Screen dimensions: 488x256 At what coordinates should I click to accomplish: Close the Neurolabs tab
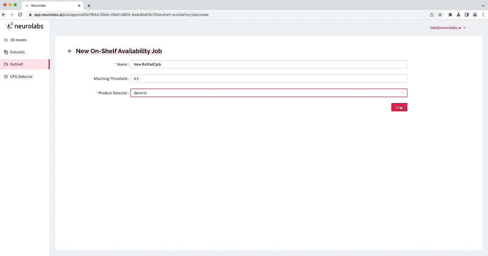[79, 6]
